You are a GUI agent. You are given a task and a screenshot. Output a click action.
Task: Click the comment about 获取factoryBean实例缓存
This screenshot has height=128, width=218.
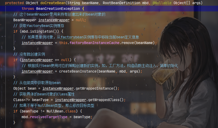coord(39,26)
